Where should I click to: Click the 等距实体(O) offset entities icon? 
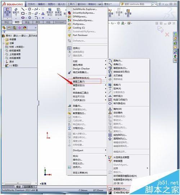click(x=110, y=68)
